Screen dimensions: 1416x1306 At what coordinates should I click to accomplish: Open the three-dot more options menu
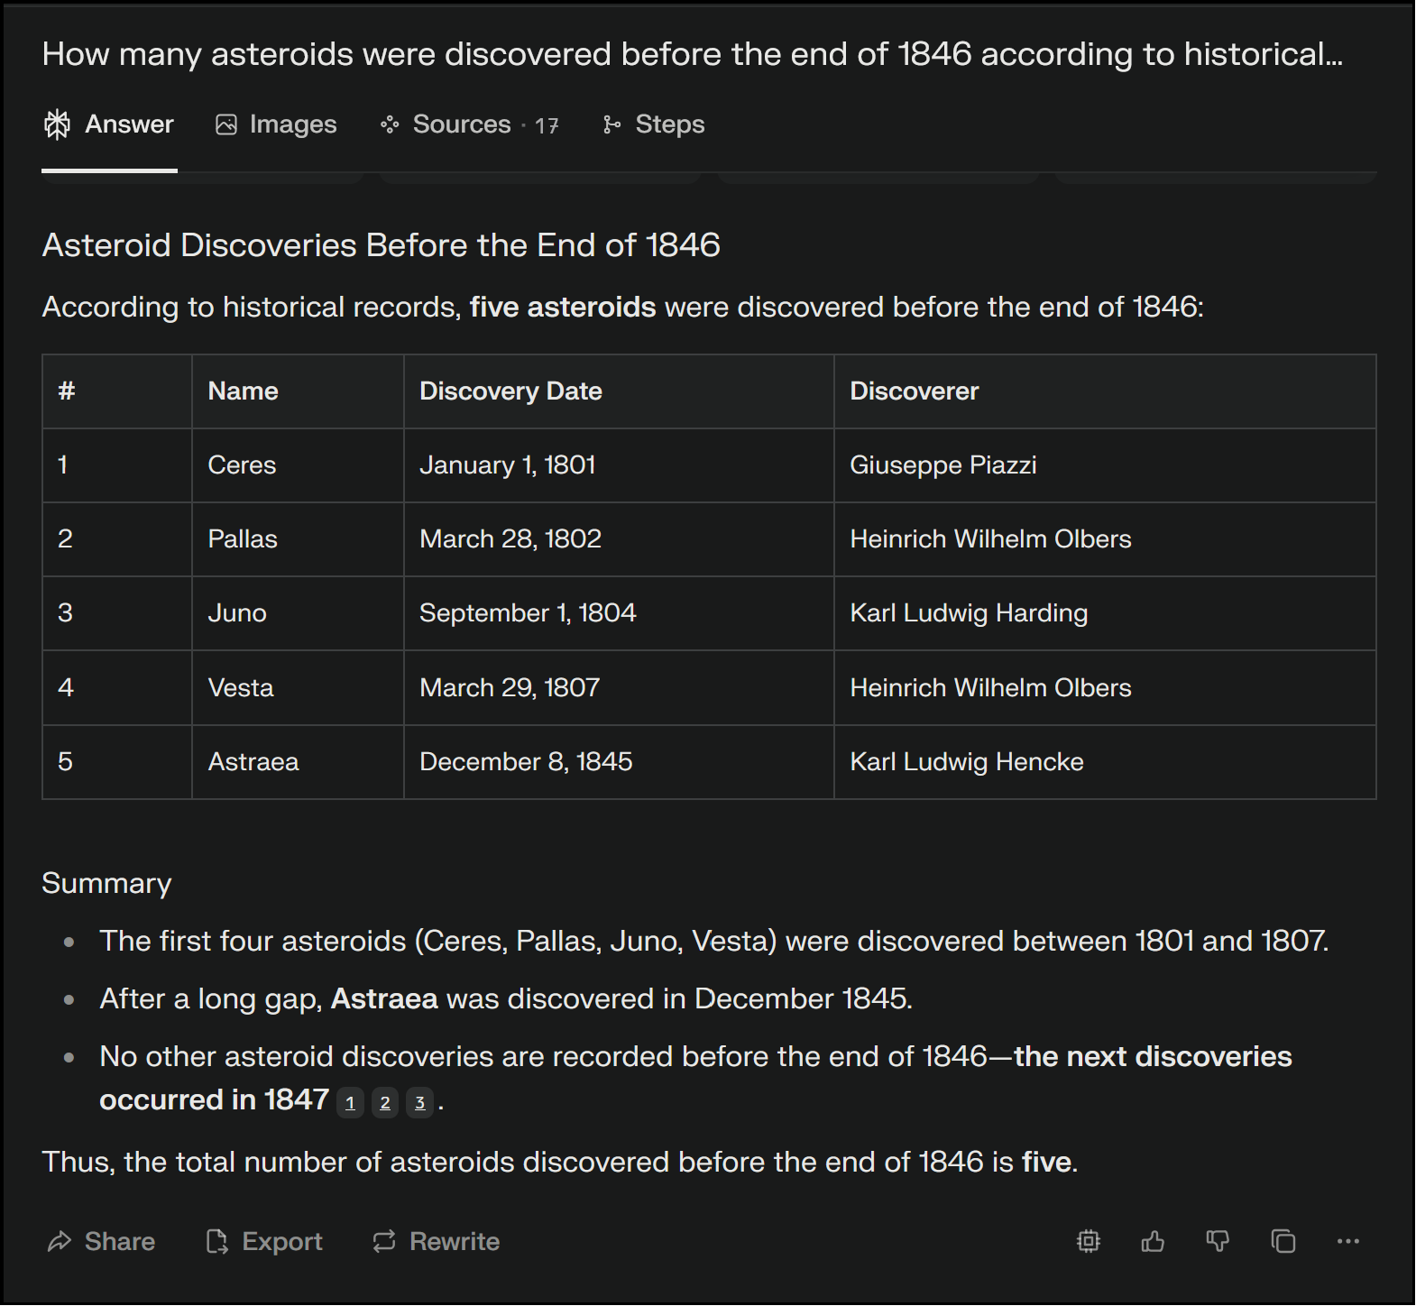click(1347, 1242)
